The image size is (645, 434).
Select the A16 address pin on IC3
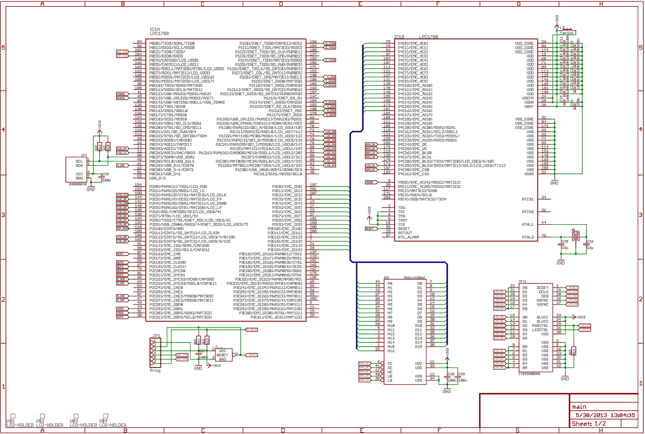391,351
